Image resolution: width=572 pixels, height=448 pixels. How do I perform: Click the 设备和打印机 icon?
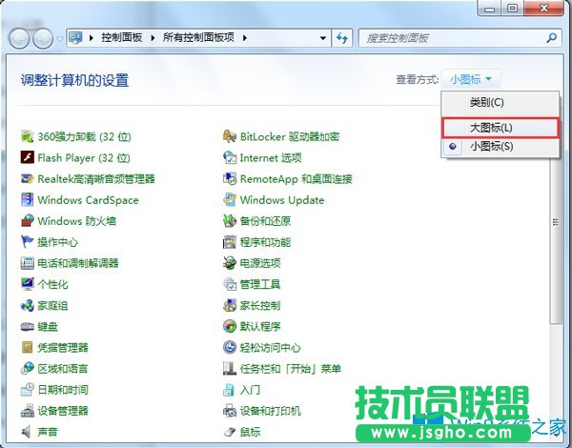(x=230, y=411)
